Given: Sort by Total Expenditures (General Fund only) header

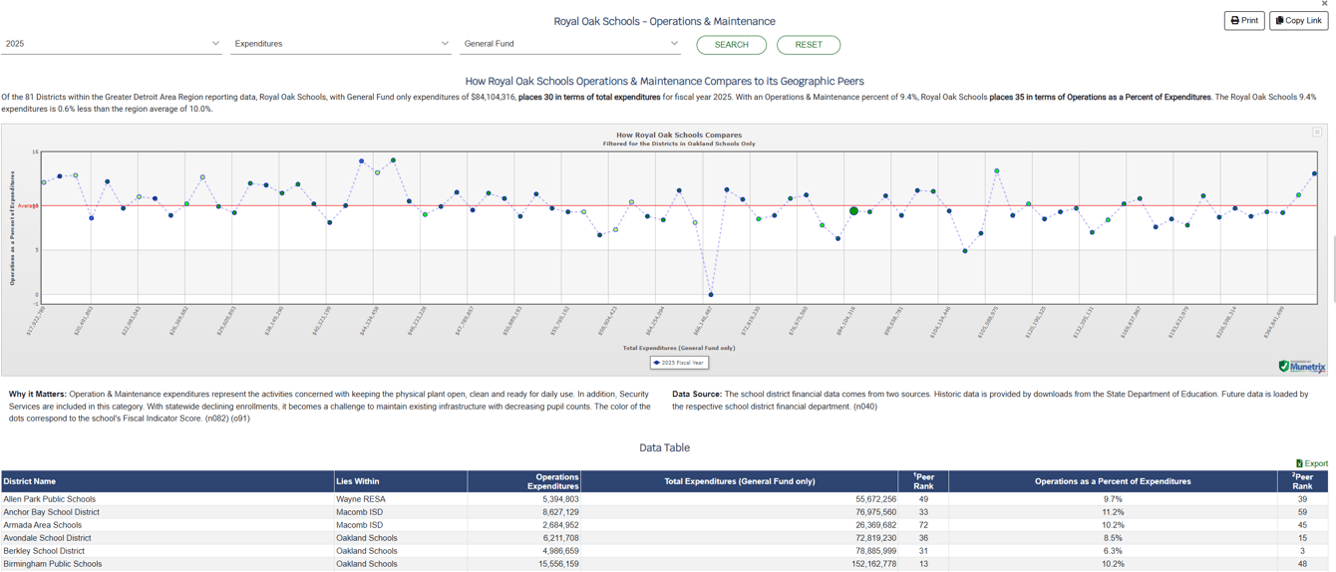Looking at the screenshot, I should (x=740, y=481).
